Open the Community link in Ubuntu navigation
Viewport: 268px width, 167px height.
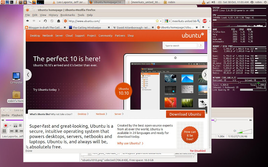[106, 36]
